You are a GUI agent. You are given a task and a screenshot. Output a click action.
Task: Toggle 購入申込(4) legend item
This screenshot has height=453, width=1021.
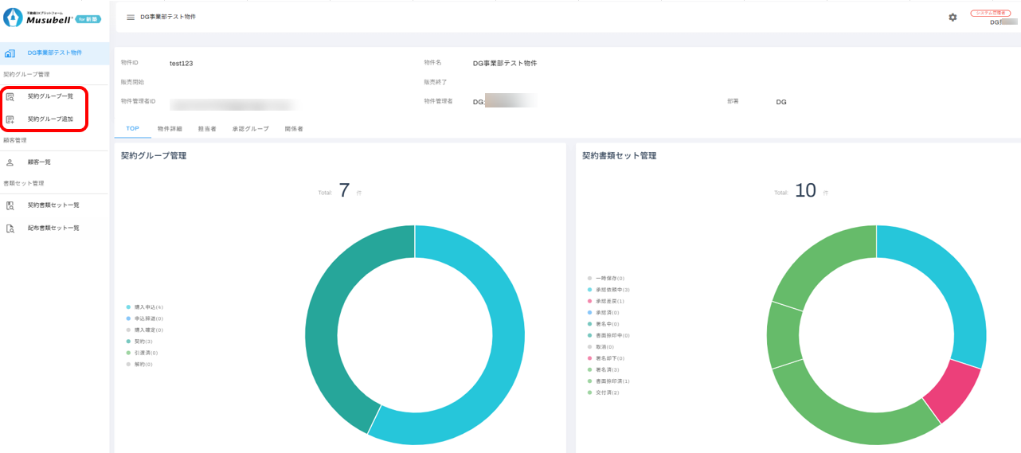pyautogui.click(x=148, y=307)
